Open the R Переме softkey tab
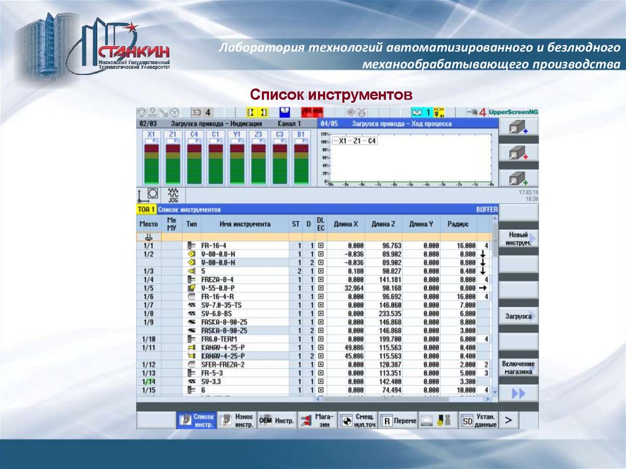 [398, 420]
